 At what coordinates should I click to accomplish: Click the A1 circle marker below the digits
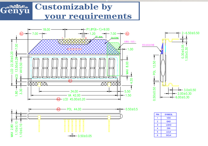click(x=70, y=81)
